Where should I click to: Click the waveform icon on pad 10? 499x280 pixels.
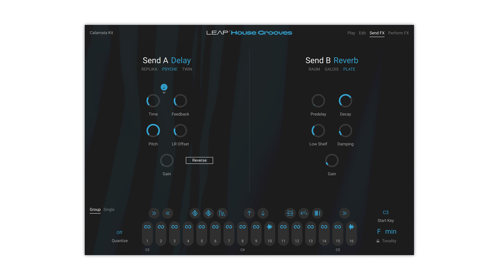click(x=270, y=227)
